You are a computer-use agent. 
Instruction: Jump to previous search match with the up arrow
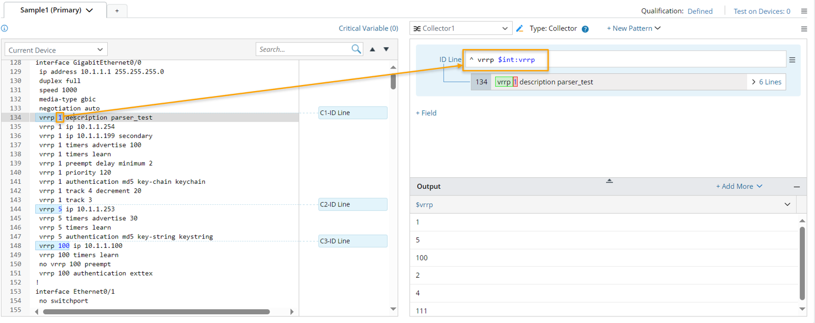(372, 49)
